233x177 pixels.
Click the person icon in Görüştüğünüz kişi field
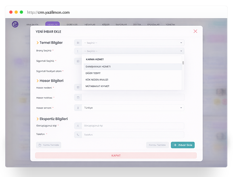click(78, 126)
